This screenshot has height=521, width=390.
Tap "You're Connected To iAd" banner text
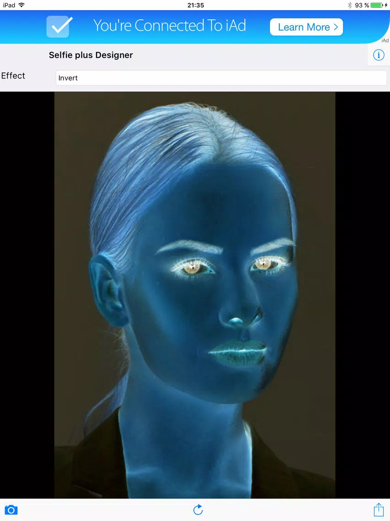(x=169, y=26)
